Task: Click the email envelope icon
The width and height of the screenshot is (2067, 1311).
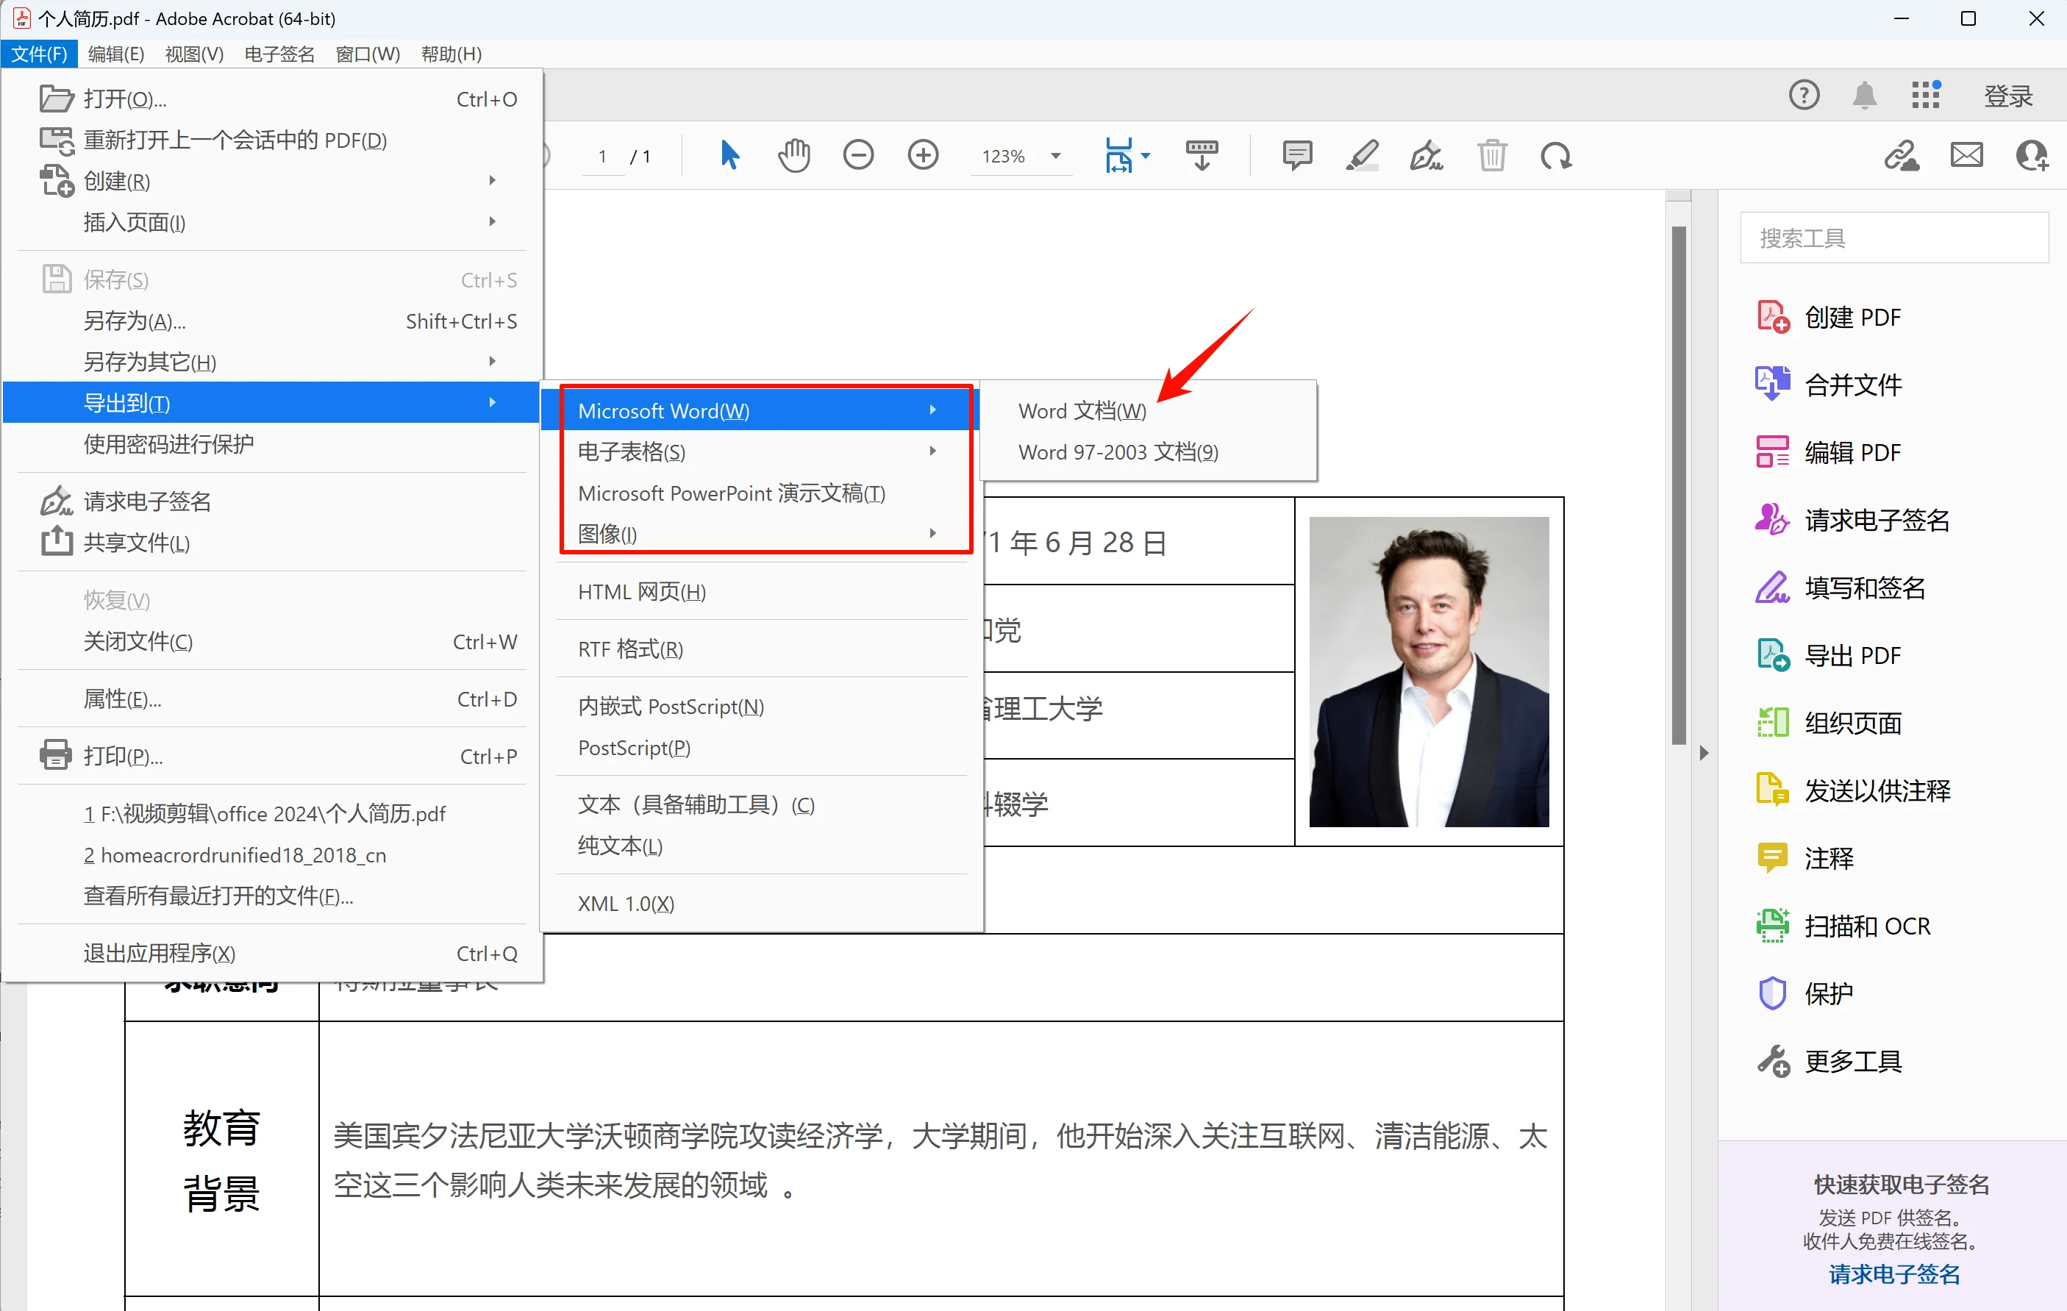Action: (x=1966, y=155)
